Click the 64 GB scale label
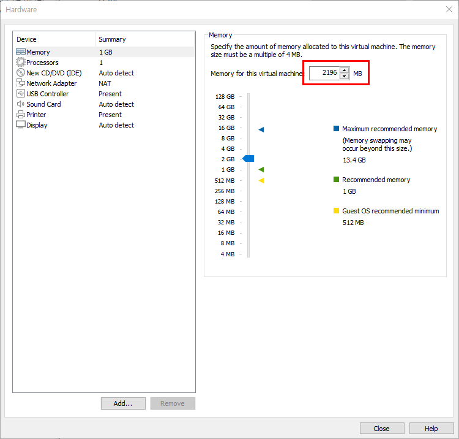This screenshot has width=459, height=439. click(226, 107)
